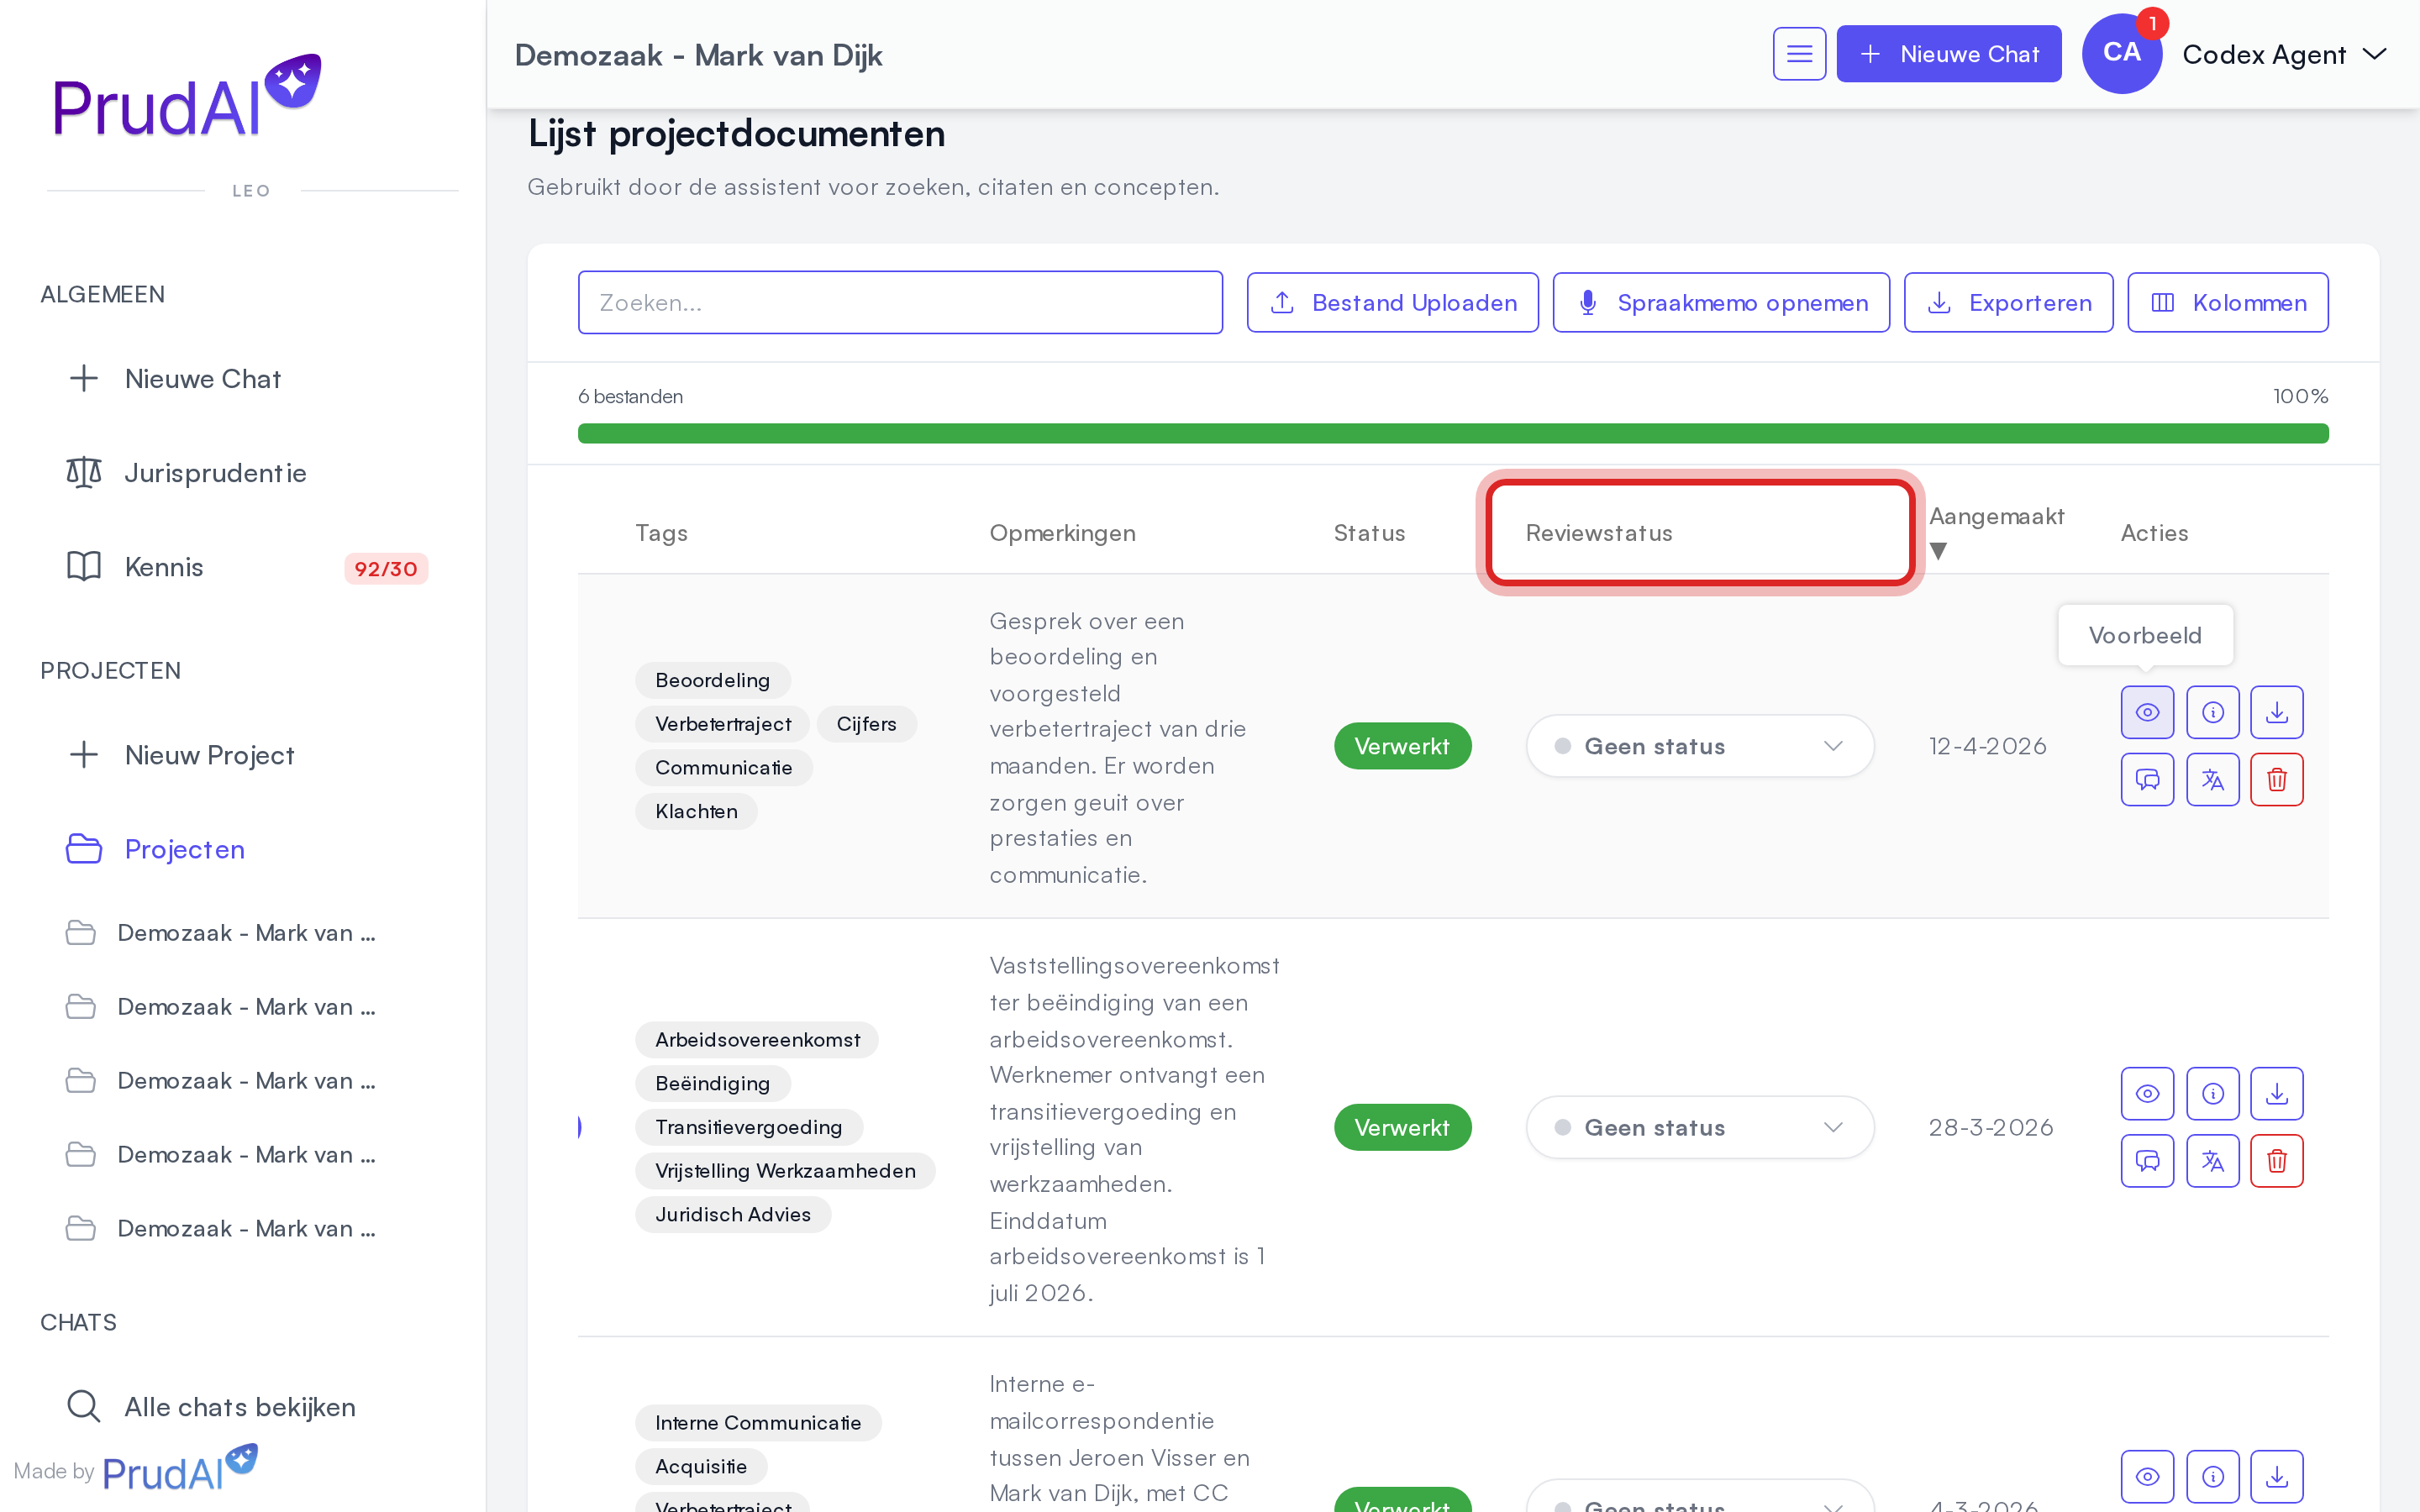
Task: Open Alle chats bekijken
Action: (x=212, y=1406)
